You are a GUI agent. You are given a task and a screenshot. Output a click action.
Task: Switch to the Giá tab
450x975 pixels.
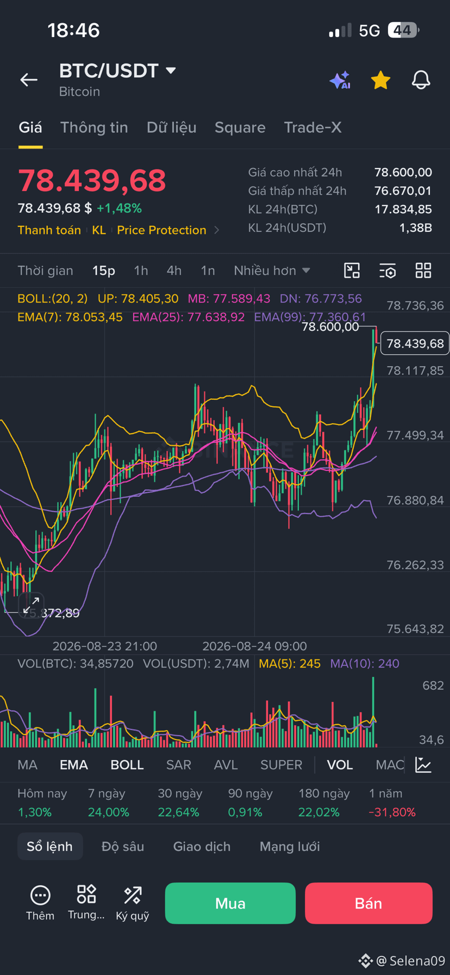(x=30, y=127)
